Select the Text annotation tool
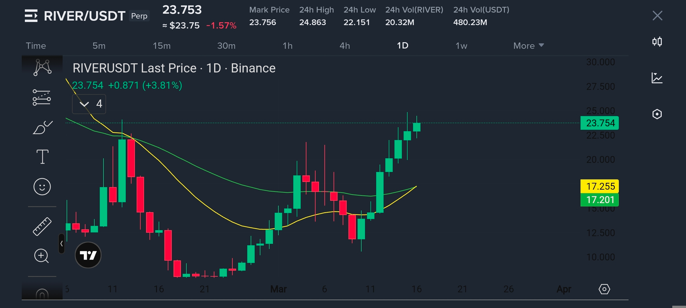686x308 pixels. (x=42, y=157)
